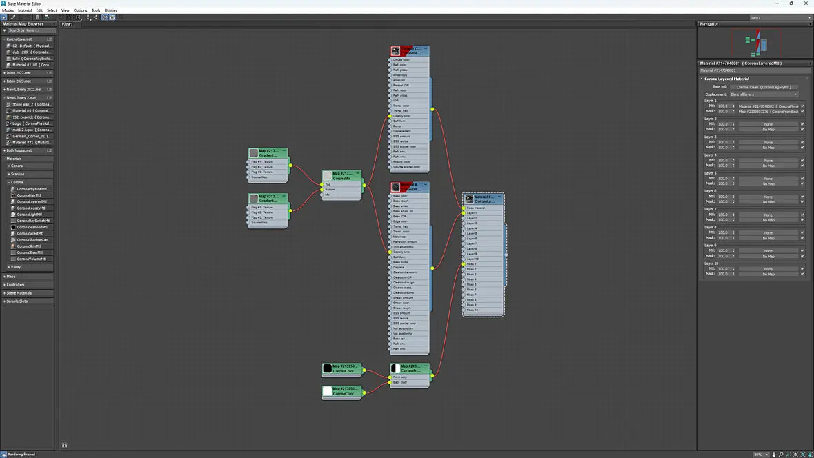The image size is (814, 458).
Task: Activate the Zoom magnifier tool
Action: 781,455
